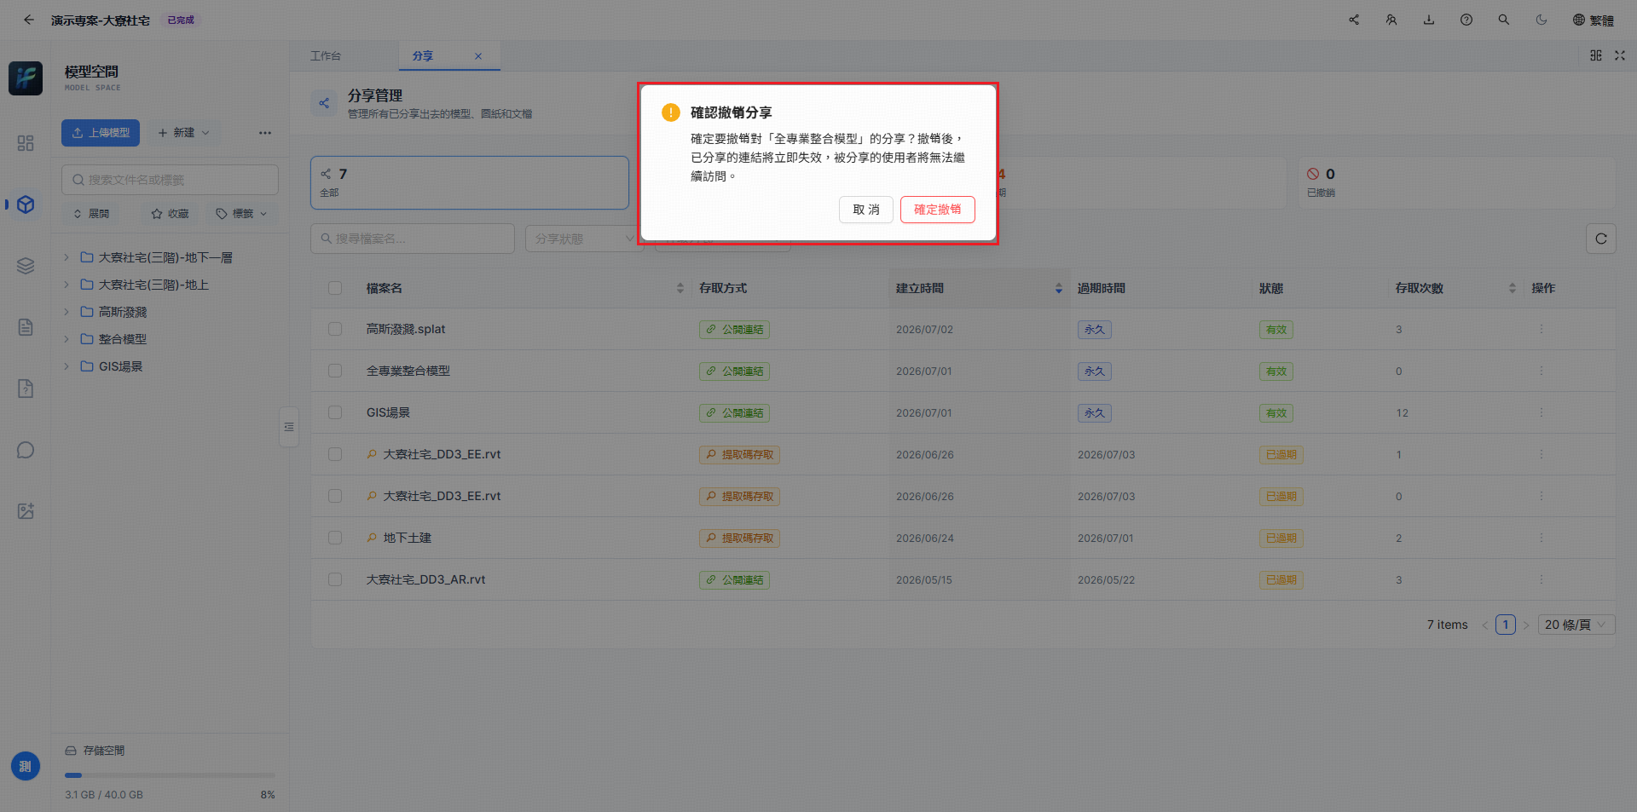The width and height of the screenshot is (1637, 812).
Task: Open the question file icon in sidebar
Action: point(26,389)
